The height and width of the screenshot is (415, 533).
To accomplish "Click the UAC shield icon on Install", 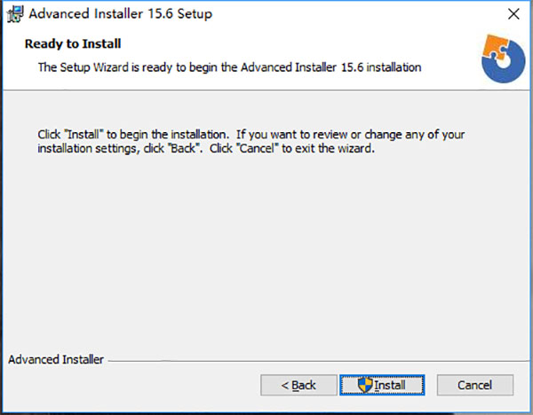I will (x=365, y=385).
